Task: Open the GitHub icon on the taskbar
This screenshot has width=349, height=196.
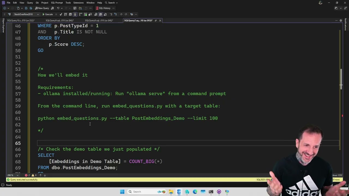Action: point(219,192)
